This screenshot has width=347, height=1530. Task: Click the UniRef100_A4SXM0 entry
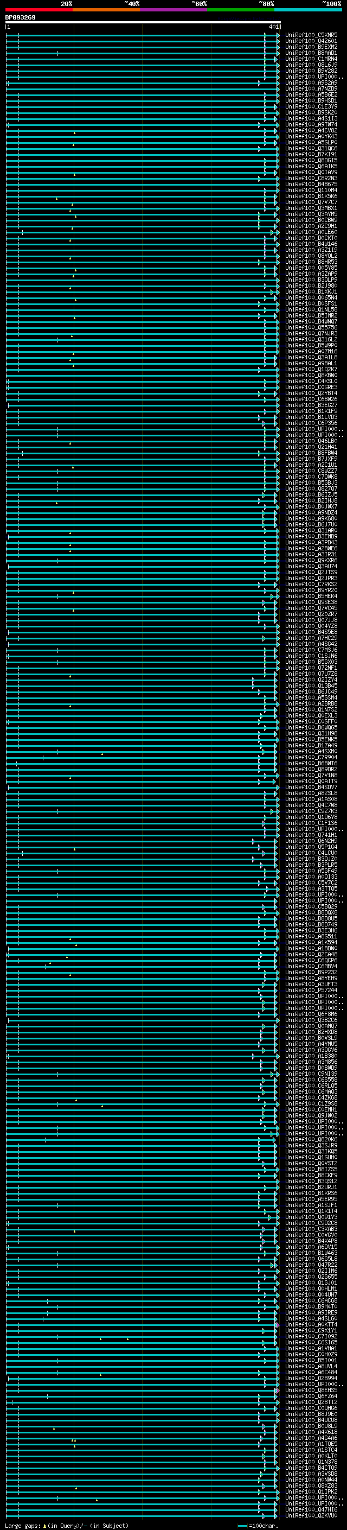click(x=311, y=751)
